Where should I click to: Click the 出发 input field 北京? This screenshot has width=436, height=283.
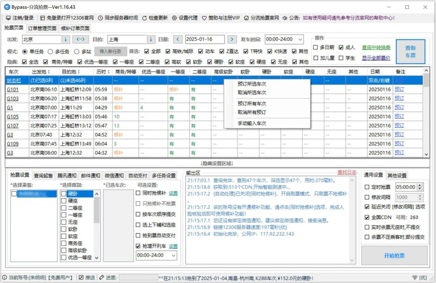point(42,39)
